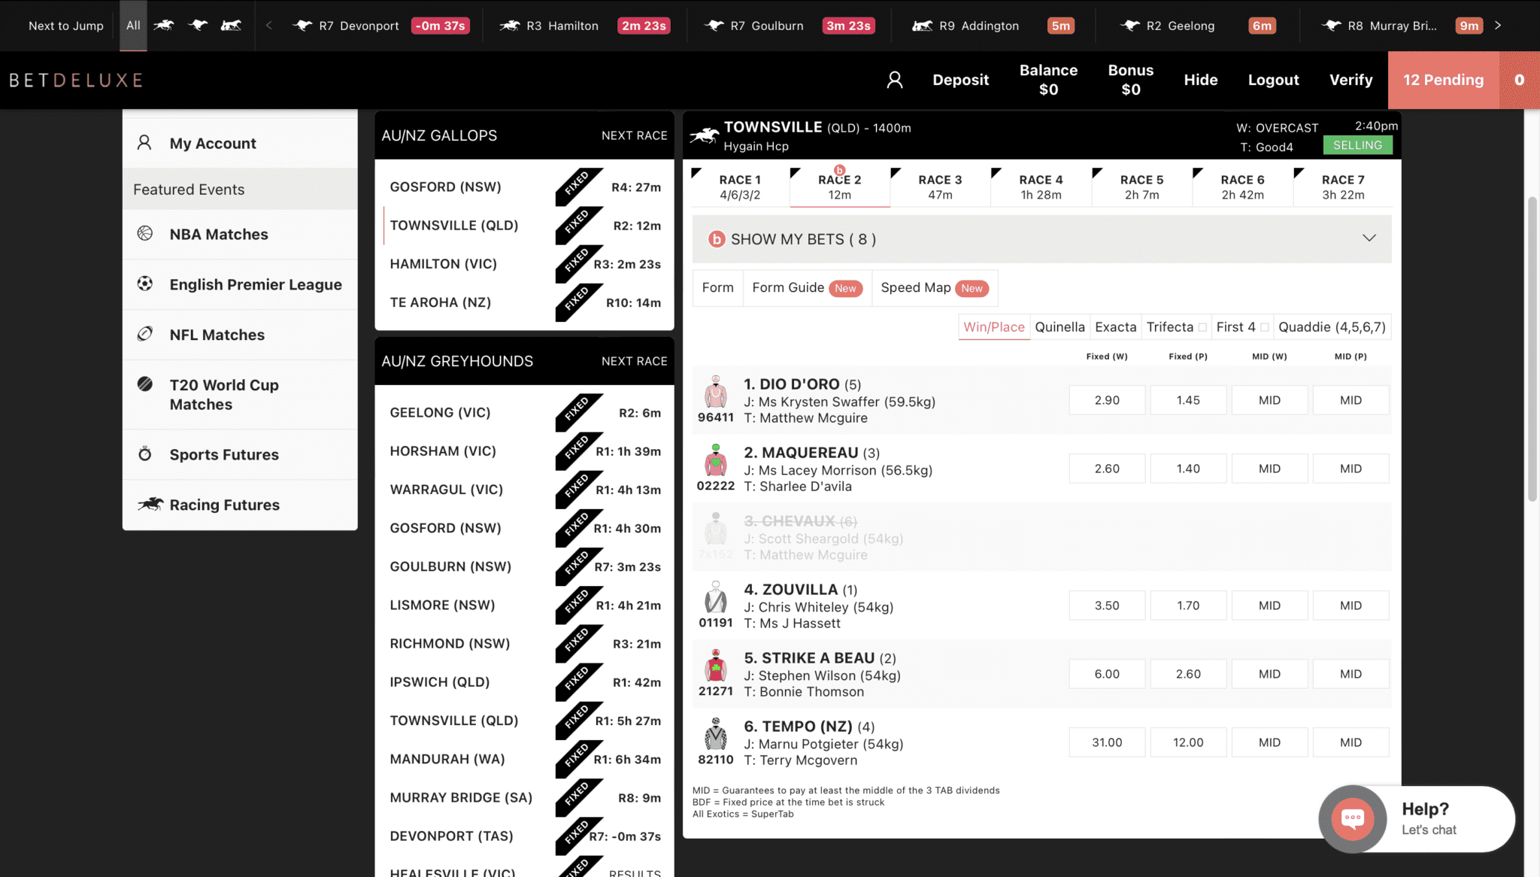Viewport: 1540px width, 877px height.
Task: Filter next-to-jump by greyhound icon
Action: pos(198,26)
